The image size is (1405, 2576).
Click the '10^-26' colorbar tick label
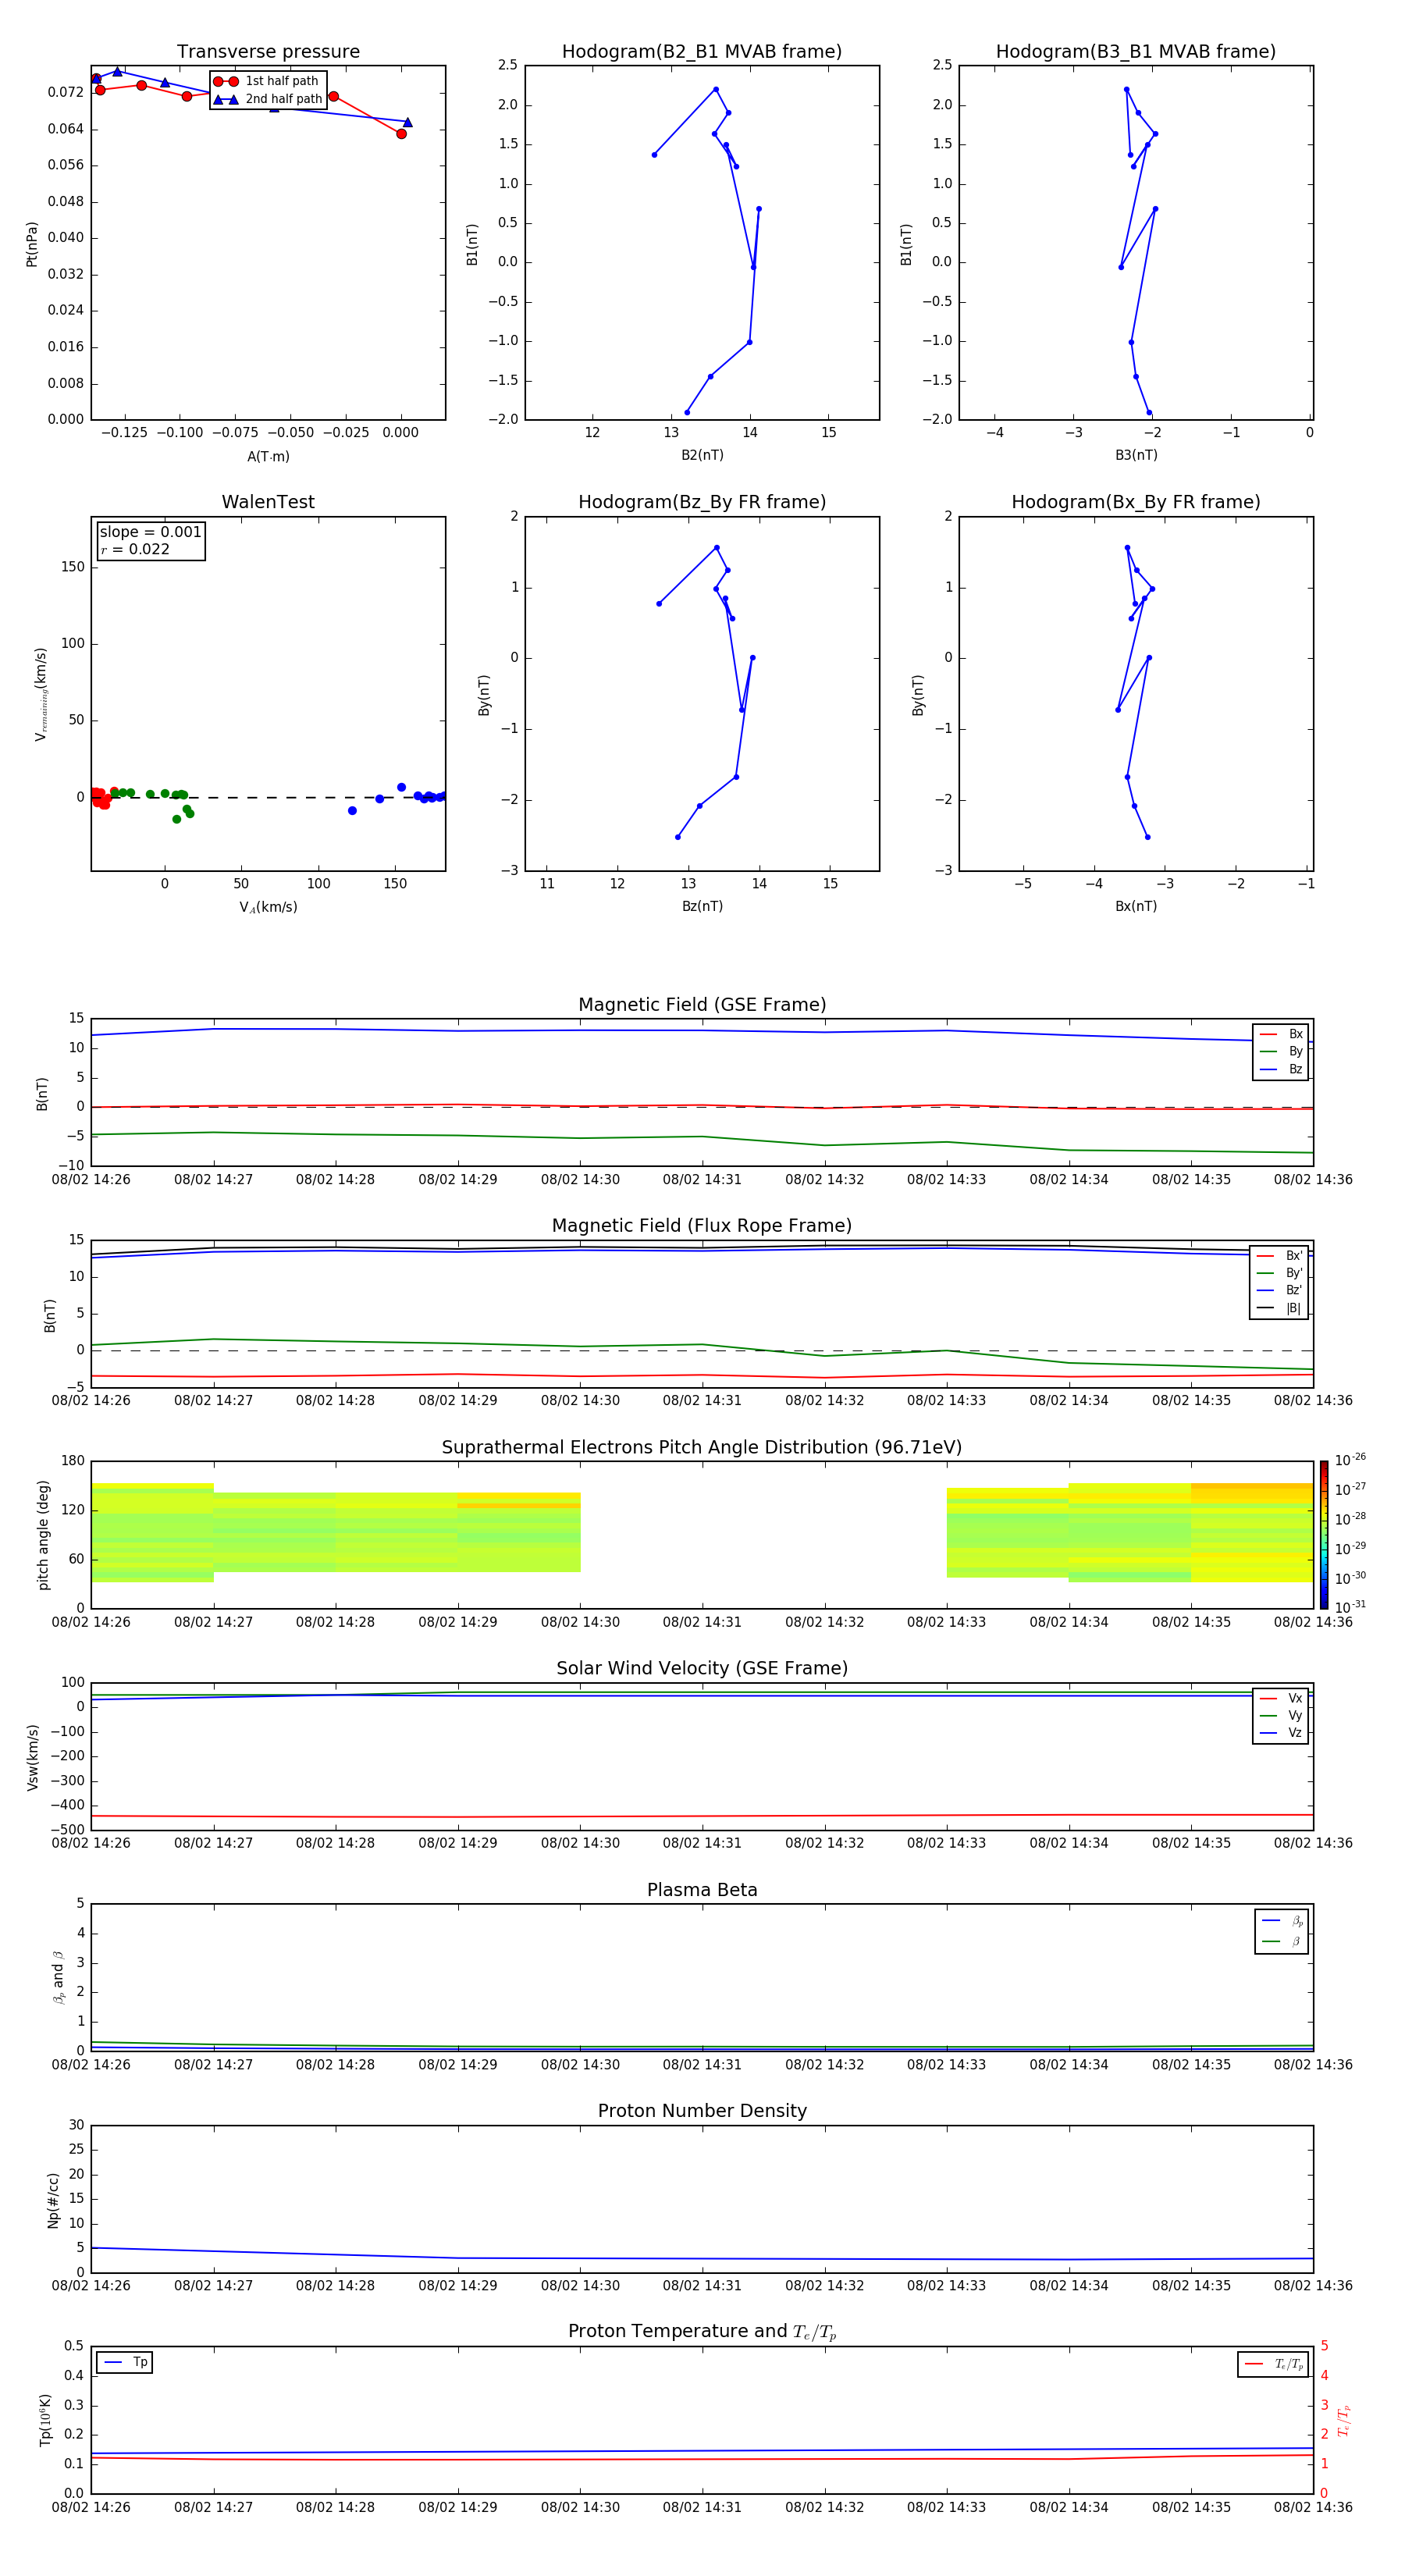pos(1349,1460)
